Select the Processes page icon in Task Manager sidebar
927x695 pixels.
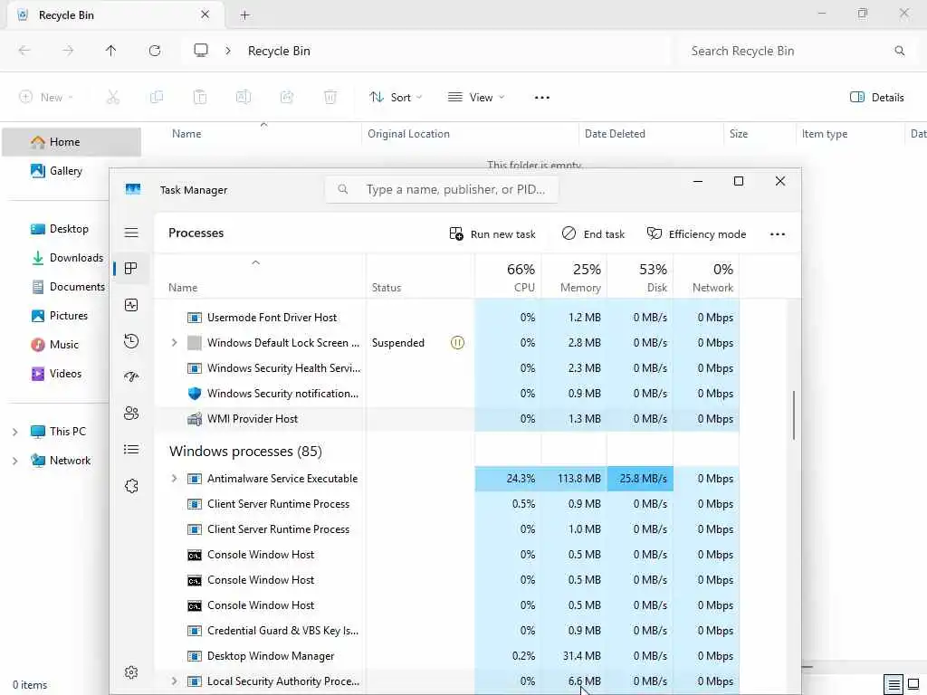pyautogui.click(x=131, y=269)
